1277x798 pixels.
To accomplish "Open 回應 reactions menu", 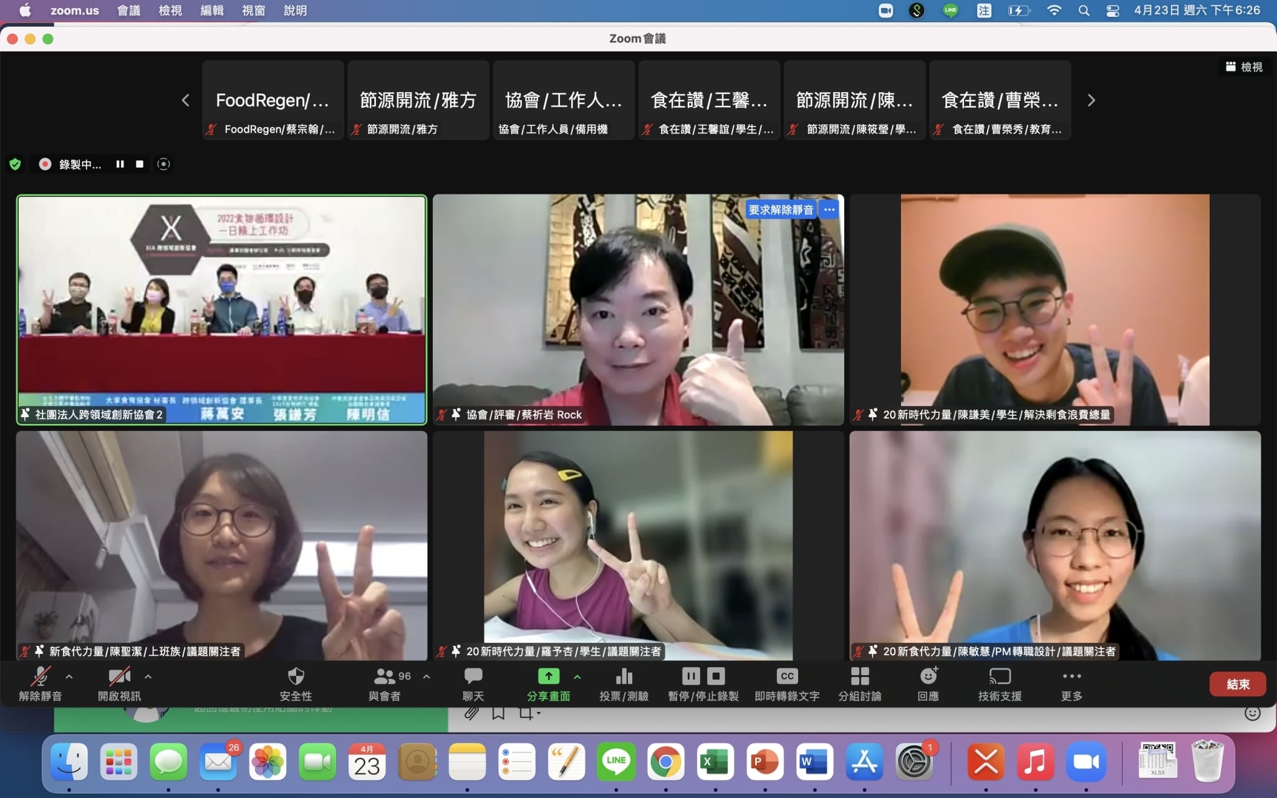I will [x=928, y=684].
